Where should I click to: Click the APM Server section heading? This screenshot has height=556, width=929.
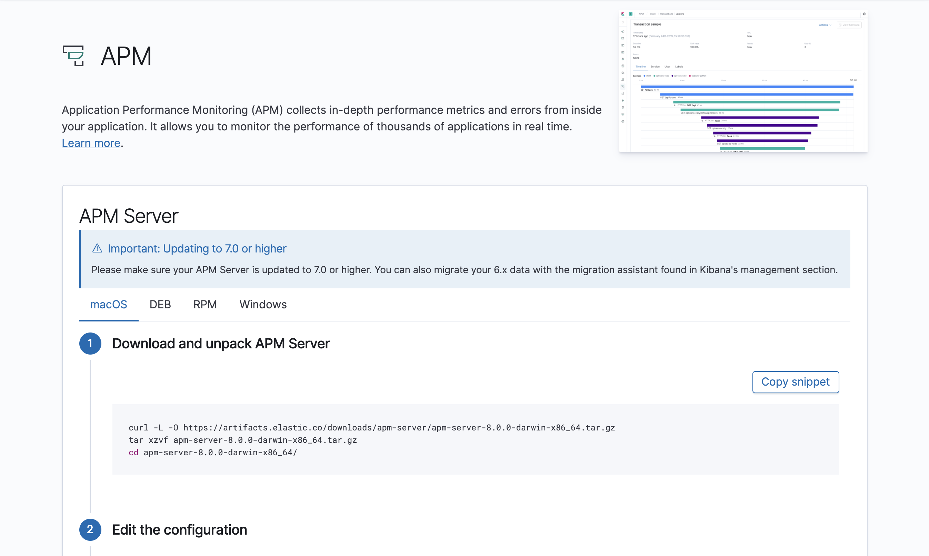coord(129,216)
